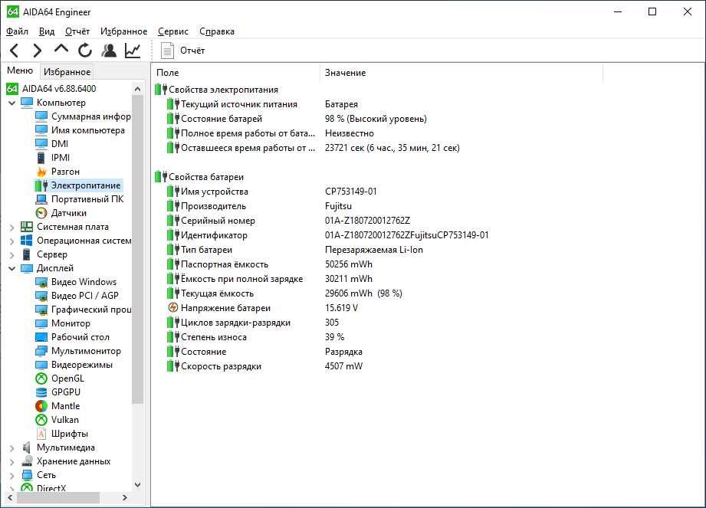Click the Суммарная информация monitor icon
This screenshot has width=706, height=508.
(x=41, y=116)
